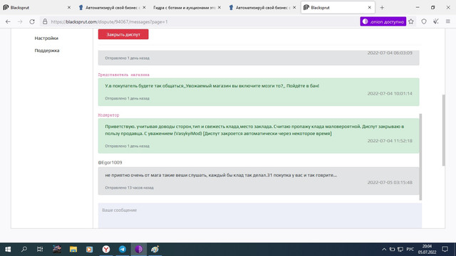The height and width of the screenshot is (256, 456).
Task: Click the padlock site security icon
Action: point(45,21)
